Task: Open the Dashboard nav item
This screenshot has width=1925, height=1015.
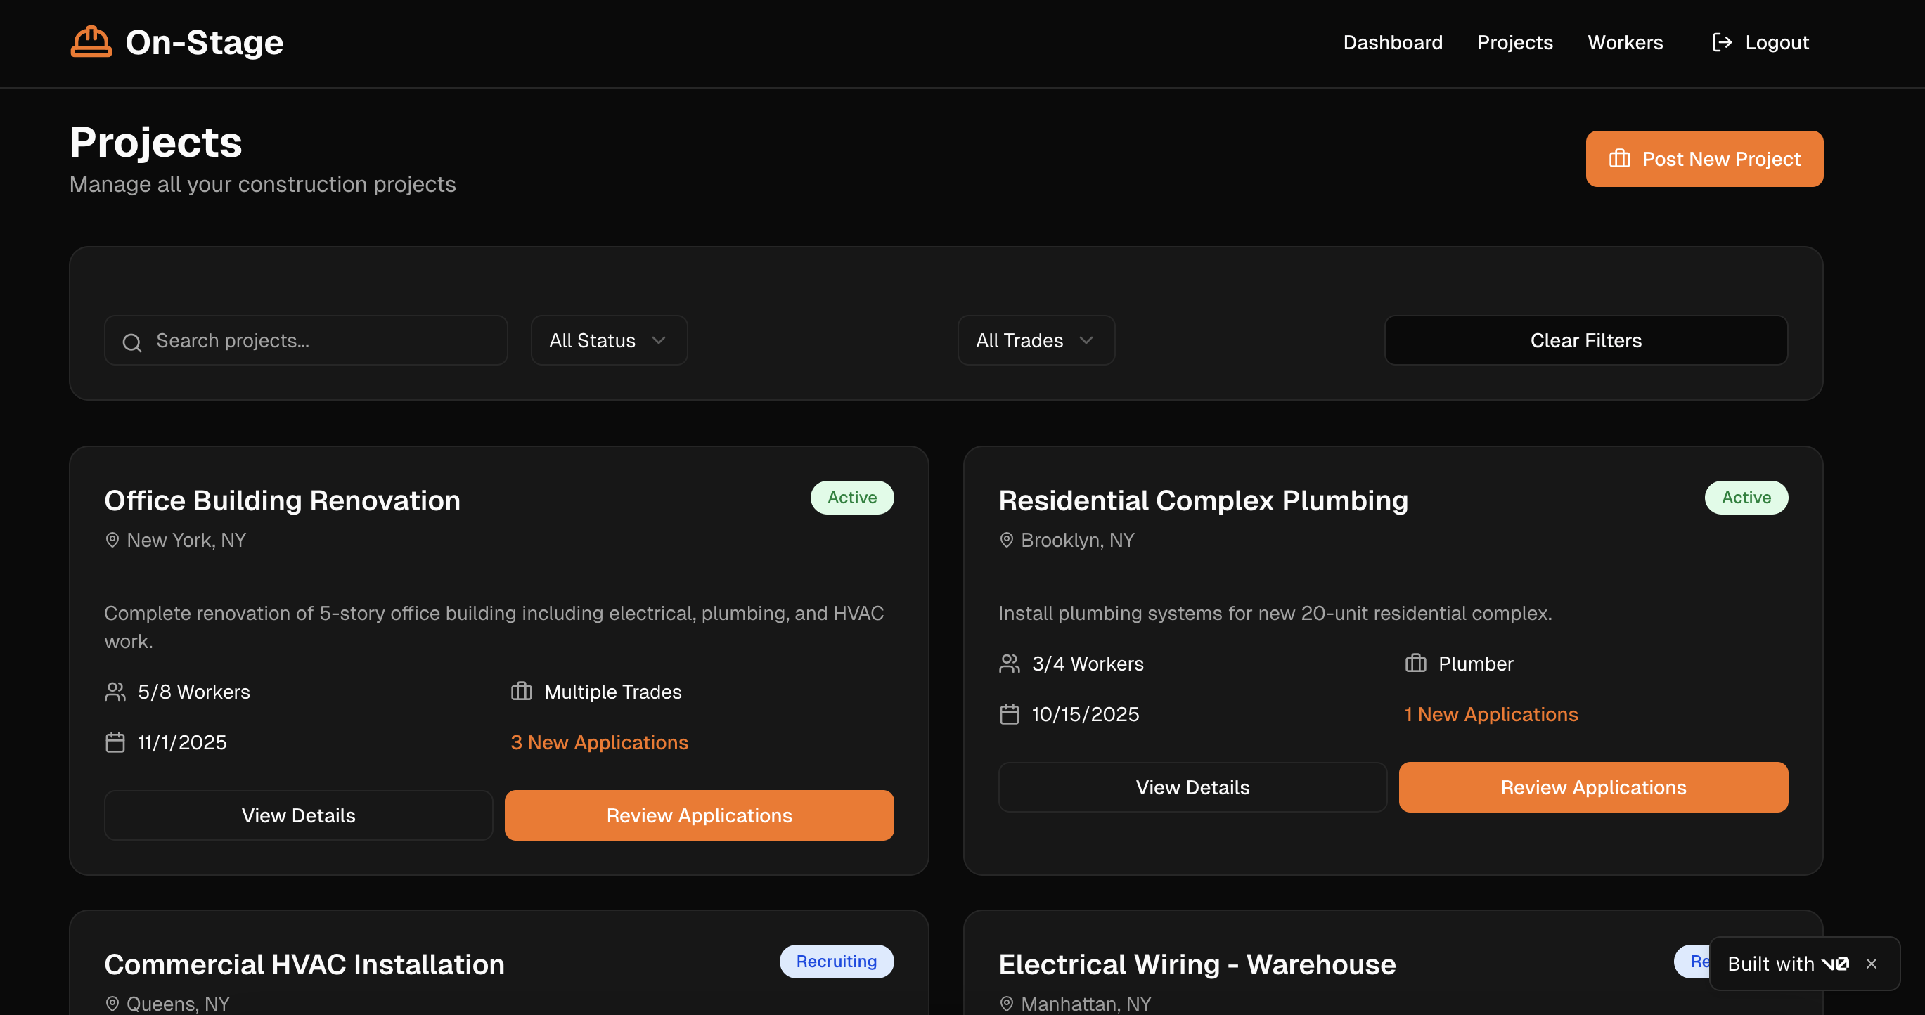Action: point(1392,43)
